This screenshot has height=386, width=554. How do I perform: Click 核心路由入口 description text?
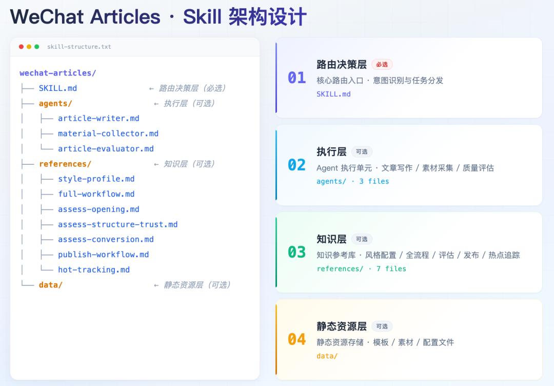tap(380, 81)
